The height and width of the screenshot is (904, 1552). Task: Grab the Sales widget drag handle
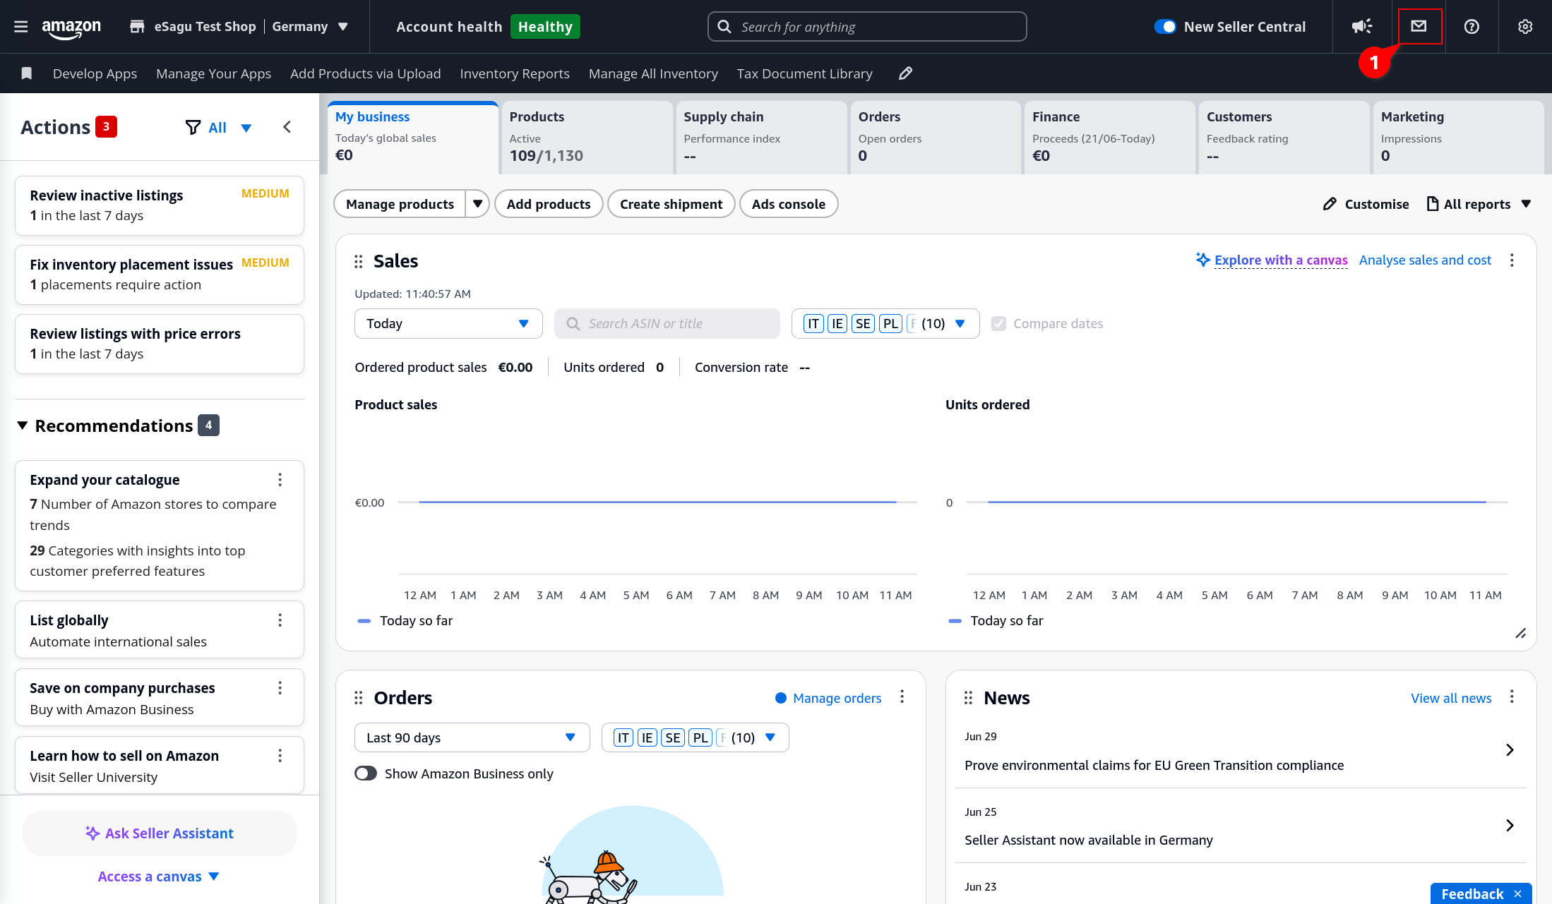click(x=359, y=262)
